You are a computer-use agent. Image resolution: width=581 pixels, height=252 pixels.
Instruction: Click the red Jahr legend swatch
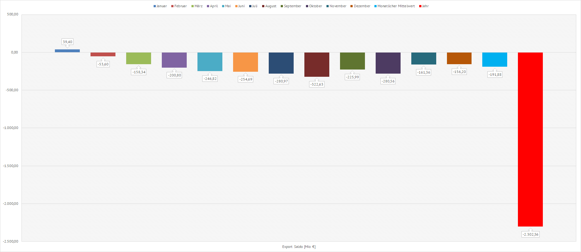coord(420,6)
